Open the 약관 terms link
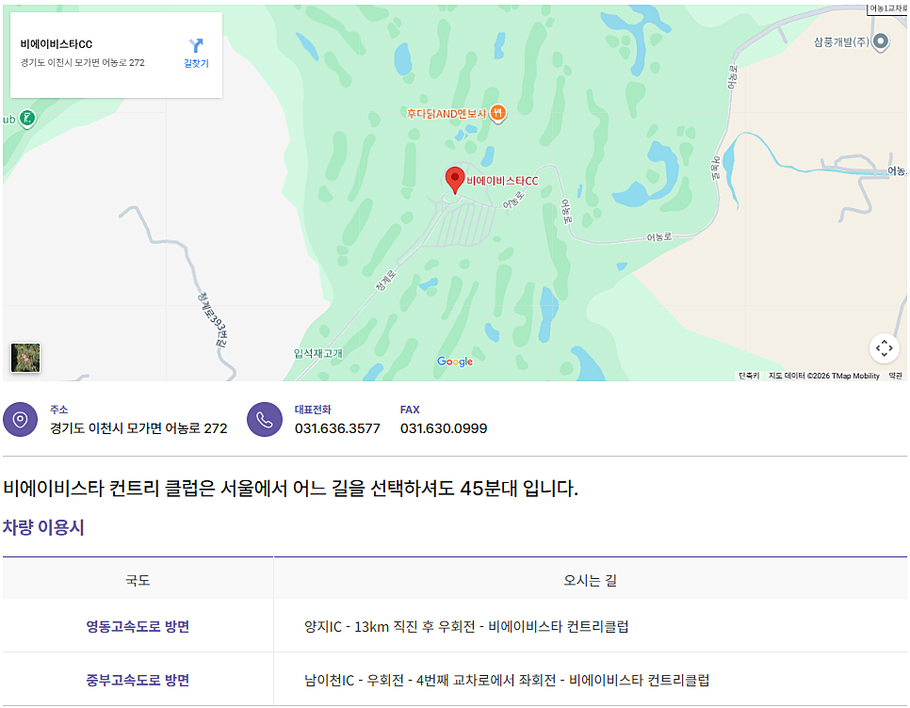Screen dimensions: 910x708 (895, 376)
